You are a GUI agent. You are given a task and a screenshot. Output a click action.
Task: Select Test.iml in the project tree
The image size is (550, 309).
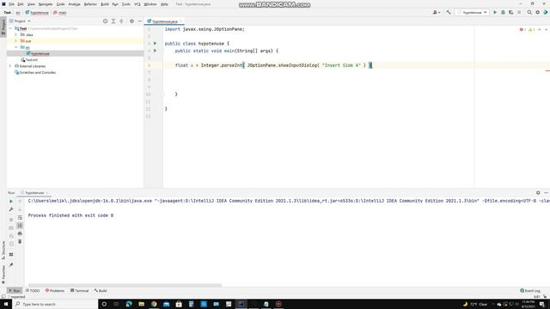[x=29, y=60]
